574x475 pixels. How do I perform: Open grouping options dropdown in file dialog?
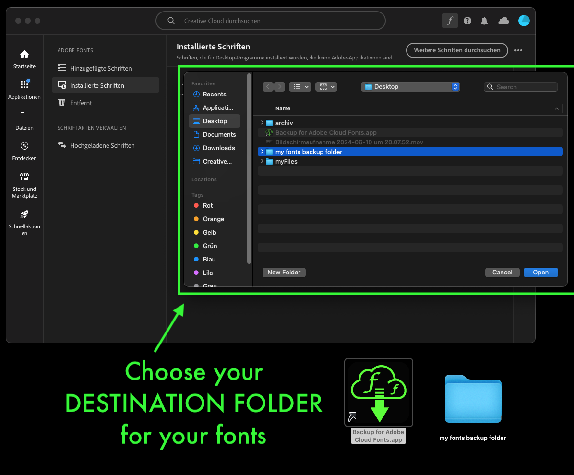[x=326, y=87]
